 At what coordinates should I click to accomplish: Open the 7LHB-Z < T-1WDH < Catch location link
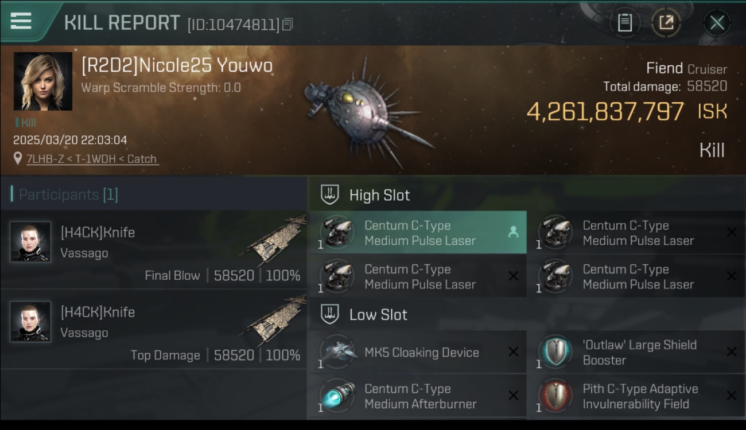(92, 159)
